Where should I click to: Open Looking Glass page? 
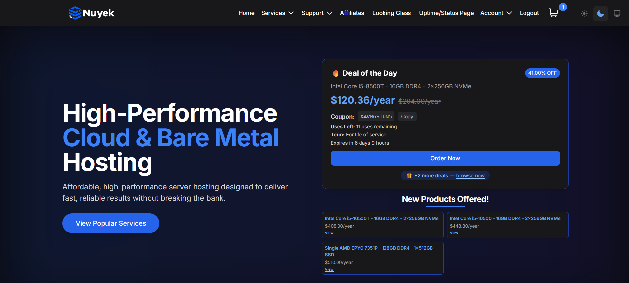click(391, 13)
